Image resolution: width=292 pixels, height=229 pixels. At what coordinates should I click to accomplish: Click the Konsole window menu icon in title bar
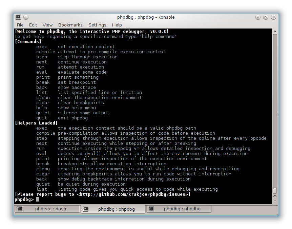coord(18,17)
